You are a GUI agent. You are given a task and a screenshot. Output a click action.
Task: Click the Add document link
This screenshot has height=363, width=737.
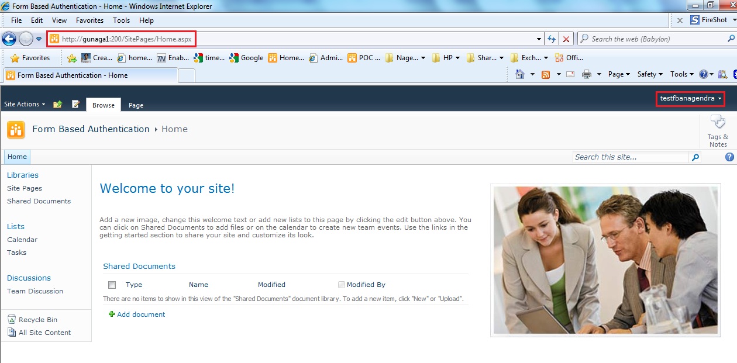click(142, 314)
